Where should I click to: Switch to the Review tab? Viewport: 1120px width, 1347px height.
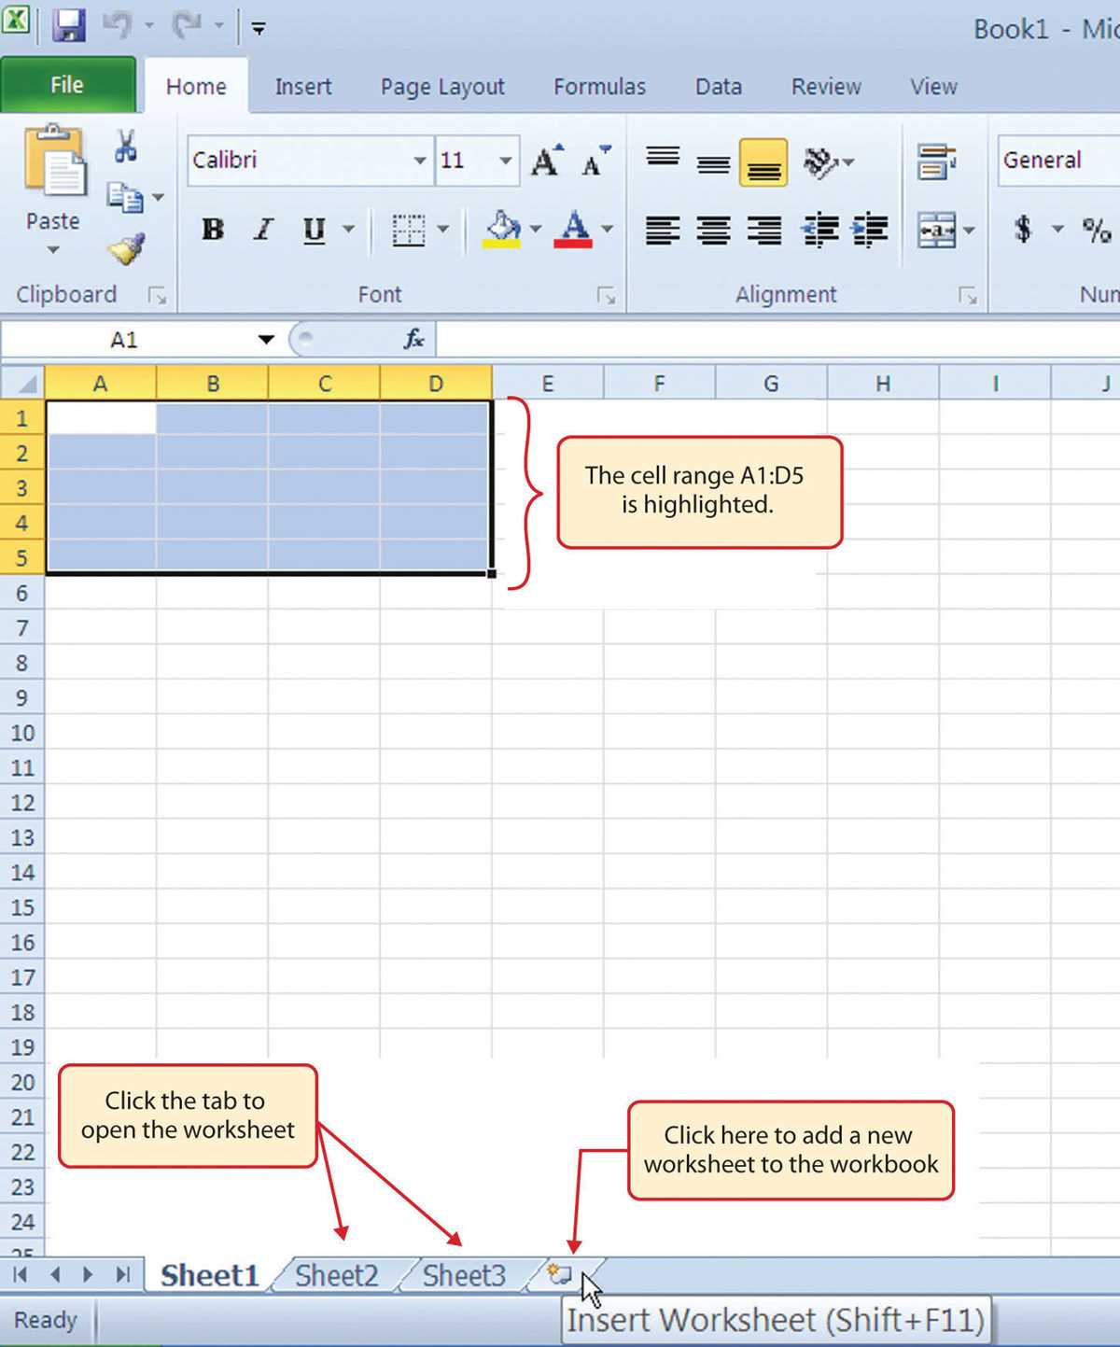tap(826, 87)
